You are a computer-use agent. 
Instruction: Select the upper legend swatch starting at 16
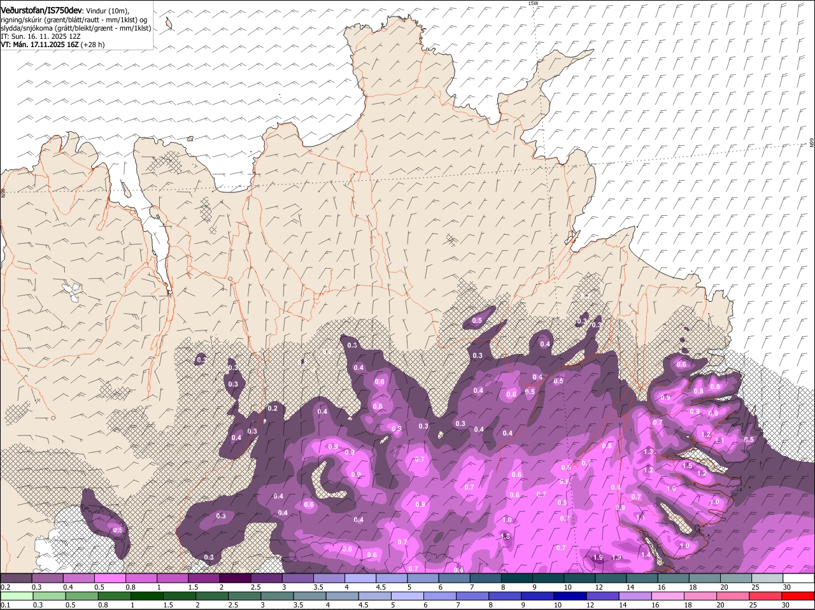tap(674, 578)
